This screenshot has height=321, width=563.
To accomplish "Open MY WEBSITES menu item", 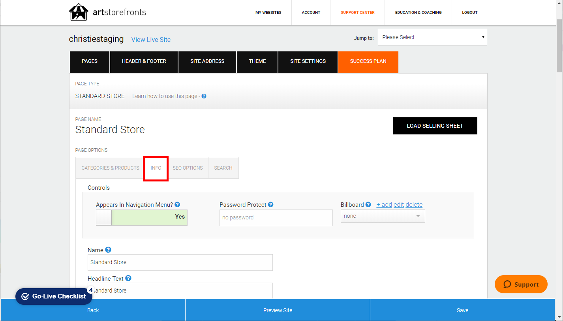I will 268,13.
